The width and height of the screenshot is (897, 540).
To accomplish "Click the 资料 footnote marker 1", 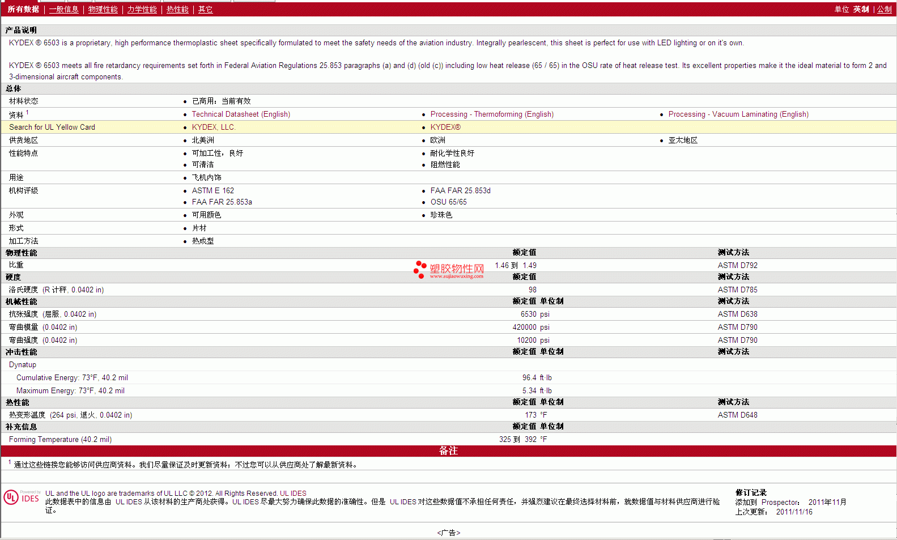I will tap(27, 112).
